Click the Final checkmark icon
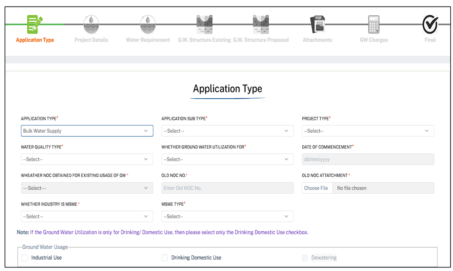The height and width of the screenshot is (271, 453). (430, 24)
